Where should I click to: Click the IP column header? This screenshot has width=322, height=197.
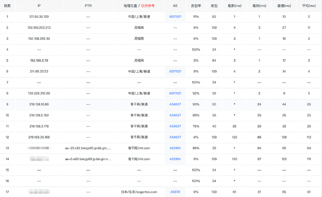[39, 6]
